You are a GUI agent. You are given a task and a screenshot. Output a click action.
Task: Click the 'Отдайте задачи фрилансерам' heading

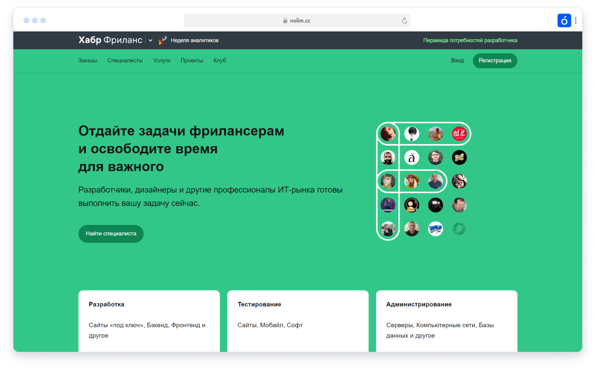[181, 131]
